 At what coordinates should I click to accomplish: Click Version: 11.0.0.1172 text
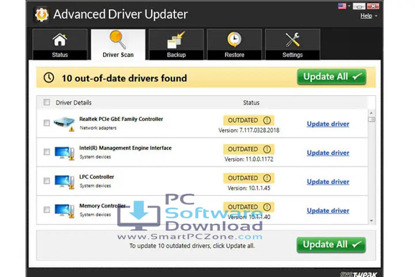point(249,159)
